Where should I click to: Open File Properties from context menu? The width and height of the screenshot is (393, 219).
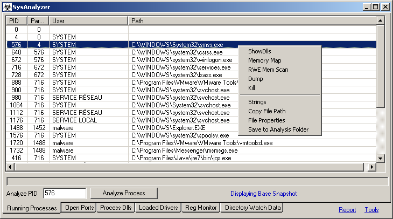266,120
